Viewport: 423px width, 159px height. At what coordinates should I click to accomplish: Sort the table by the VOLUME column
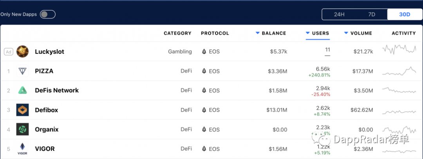click(358, 33)
